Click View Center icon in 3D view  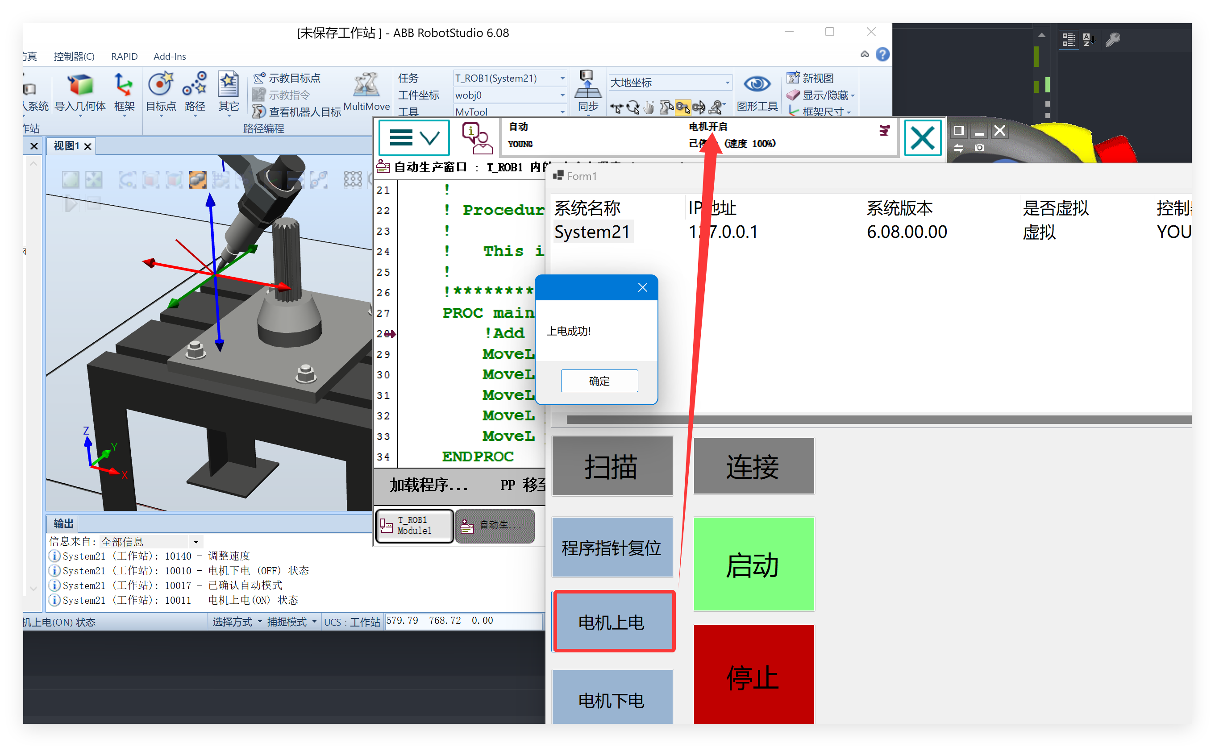(94, 179)
